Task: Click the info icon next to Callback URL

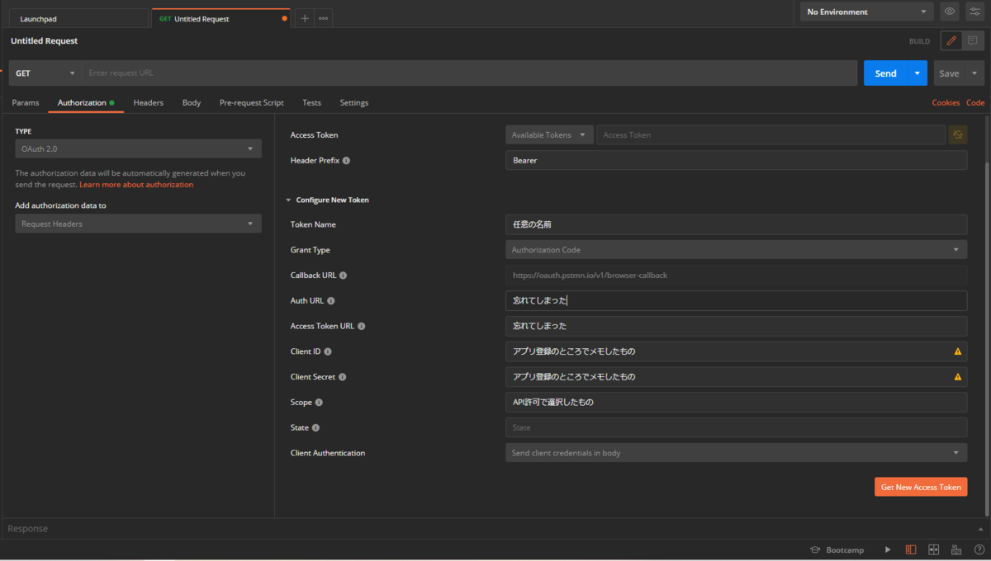Action: (x=343, y=276)
